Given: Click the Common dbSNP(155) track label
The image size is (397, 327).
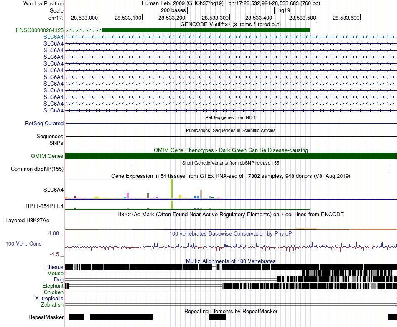Looking at the screenshot, I should pyautogui.click(x=37, y=169).
